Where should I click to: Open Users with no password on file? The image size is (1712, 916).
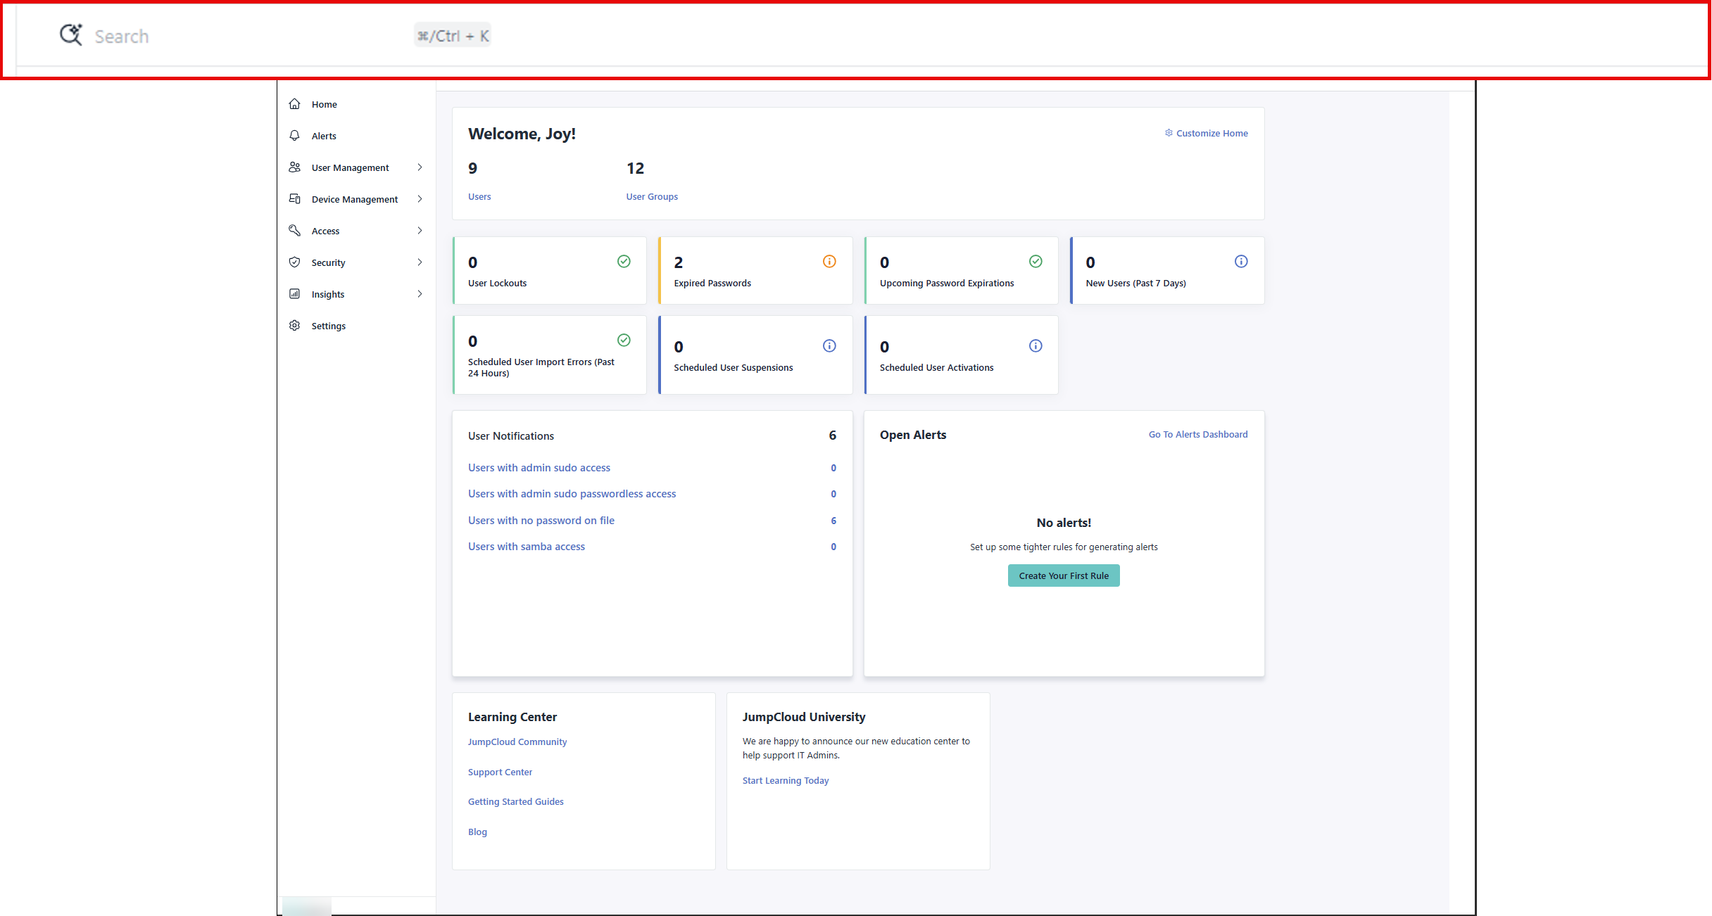pos(541,521)
